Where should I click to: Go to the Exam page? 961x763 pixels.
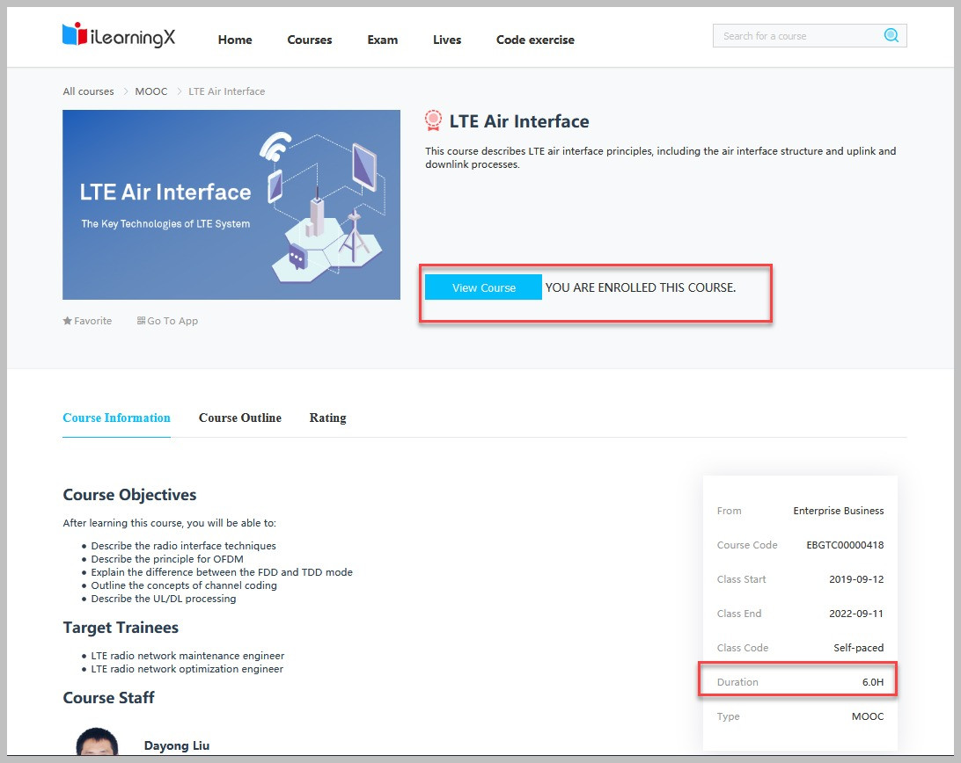[x=383, y=40]
